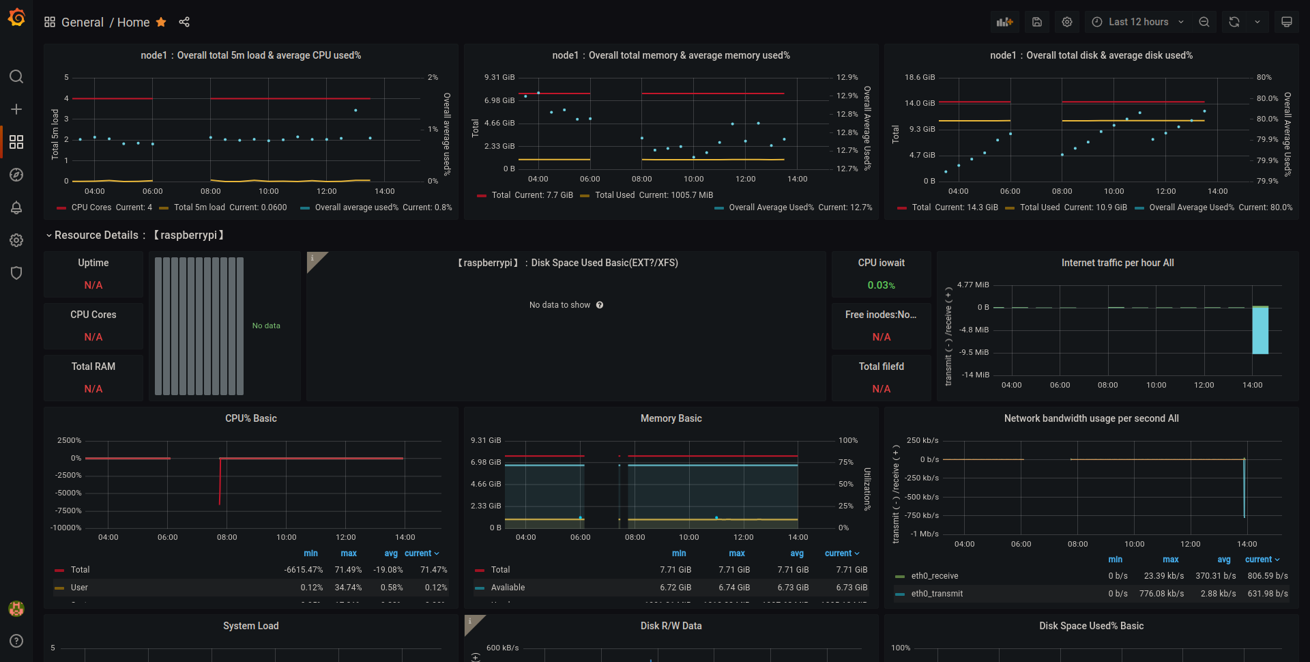This screenshot has height=662, width=1310.
Task: Click the General breadcrumb
Action: click(x=83, y=22)
